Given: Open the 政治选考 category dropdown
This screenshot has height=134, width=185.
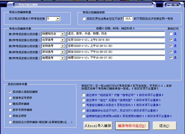Looking at the screenshot, I should (63, 52).
